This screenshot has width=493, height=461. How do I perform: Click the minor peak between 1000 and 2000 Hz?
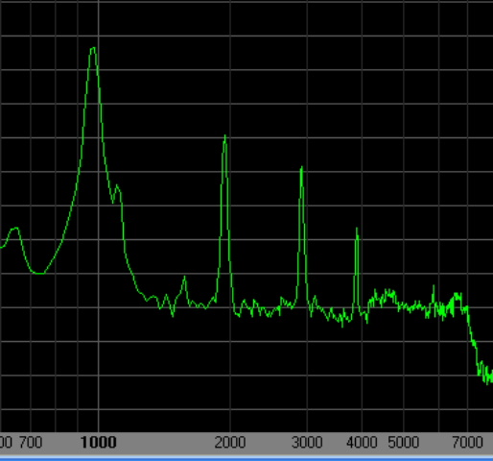[184, 278]
